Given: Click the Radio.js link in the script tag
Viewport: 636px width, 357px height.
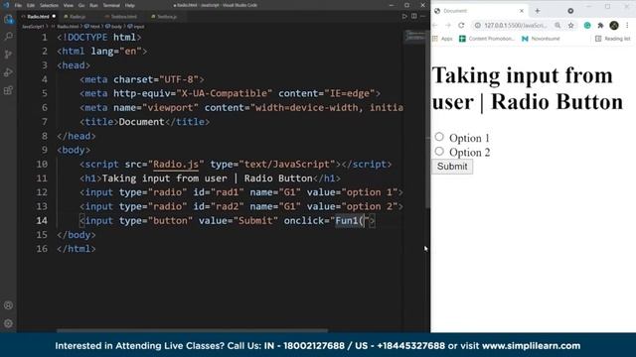Looking at the screenshot, I should point(176,164).
